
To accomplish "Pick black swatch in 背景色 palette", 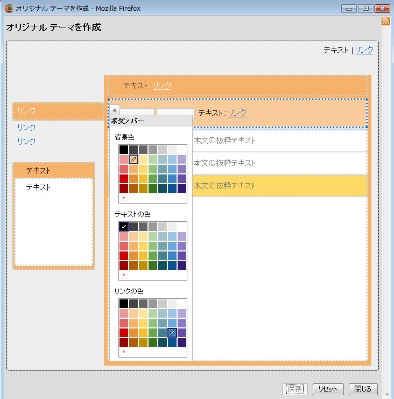I will point(124,150).
